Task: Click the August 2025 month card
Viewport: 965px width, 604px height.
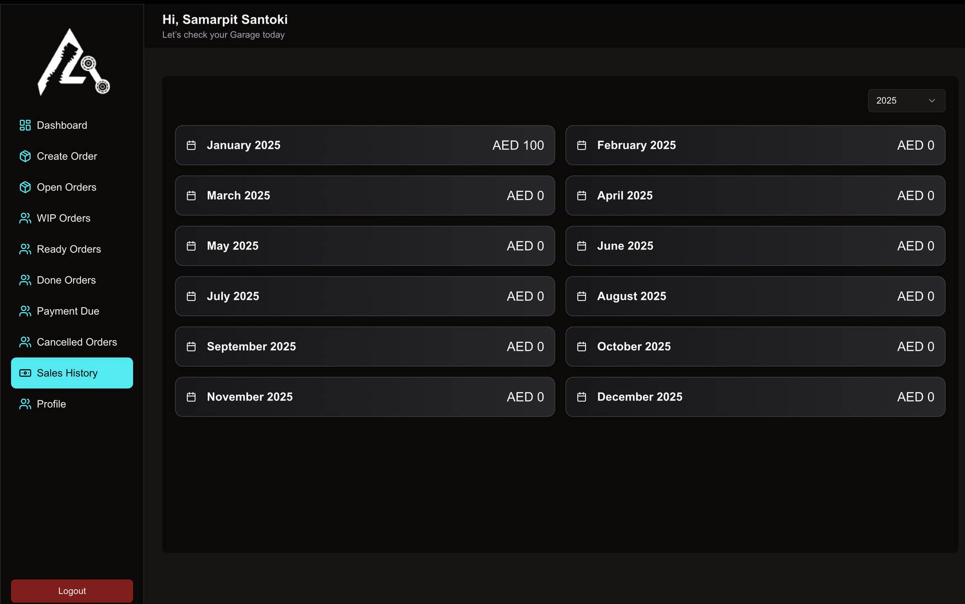Action: pyautogui.click(x=755, y=296)
